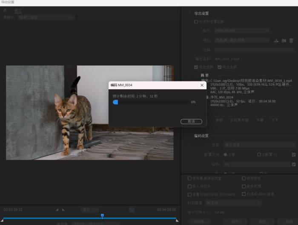298x225 pixels.
Task: Click the import preset folder icon
Action: 284,40
